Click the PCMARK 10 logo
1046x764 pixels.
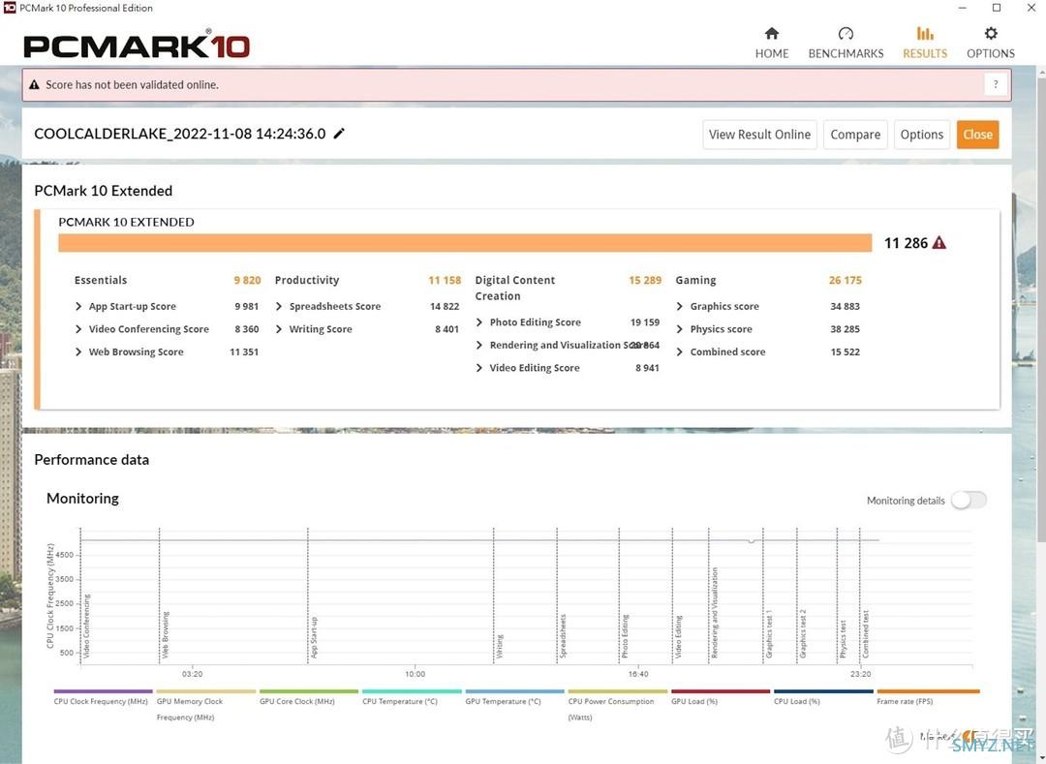click(x=137, y=46)
